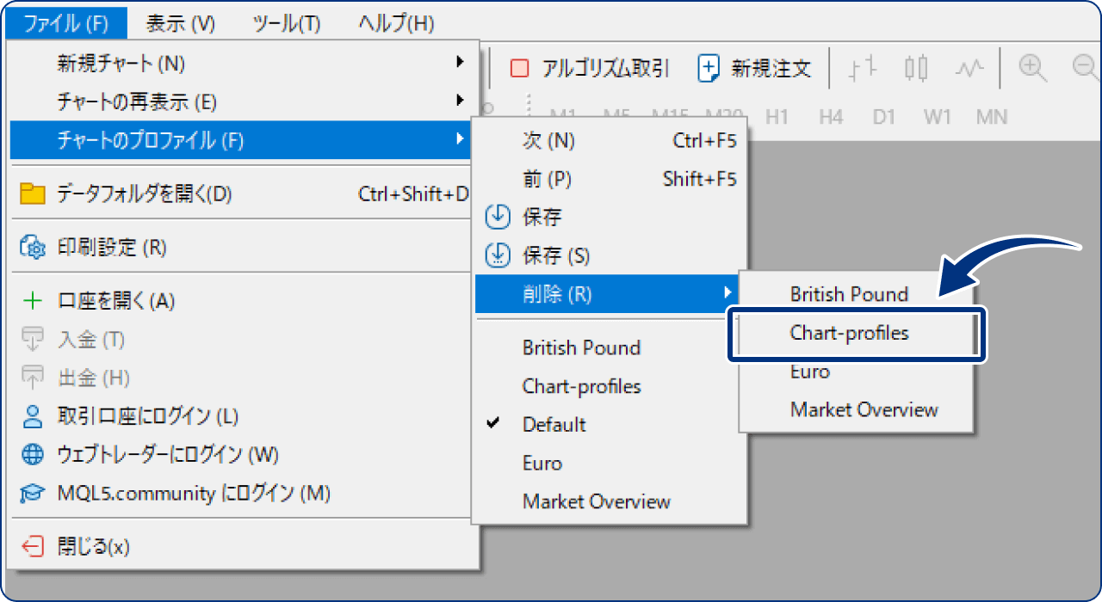Viewport: 1102px width, 602px height.
Task: Click the green plus icon for 口座を開く
Action: point(33,301)
